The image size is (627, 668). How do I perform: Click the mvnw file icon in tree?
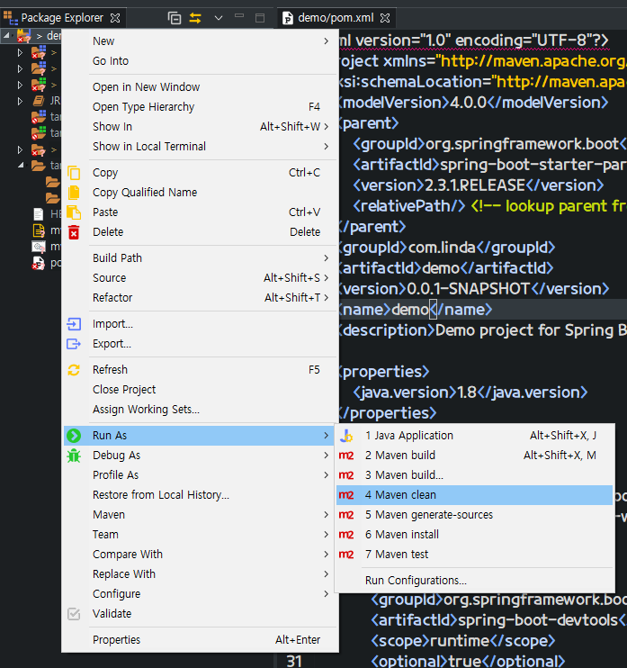pyautogui.click(x=39, y=230)
